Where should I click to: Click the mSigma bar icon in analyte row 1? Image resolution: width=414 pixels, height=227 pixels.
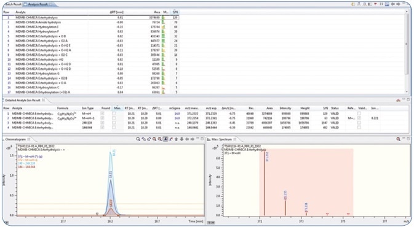(164, 17)
